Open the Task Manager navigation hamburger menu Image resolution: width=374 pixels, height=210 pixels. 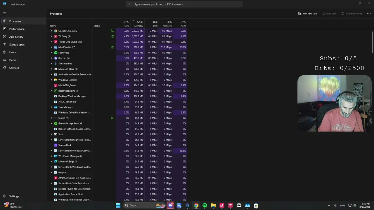[x=5, y=13]
